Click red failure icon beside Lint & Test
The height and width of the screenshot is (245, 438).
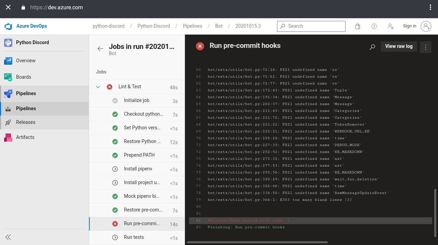(x=110, y=87)
